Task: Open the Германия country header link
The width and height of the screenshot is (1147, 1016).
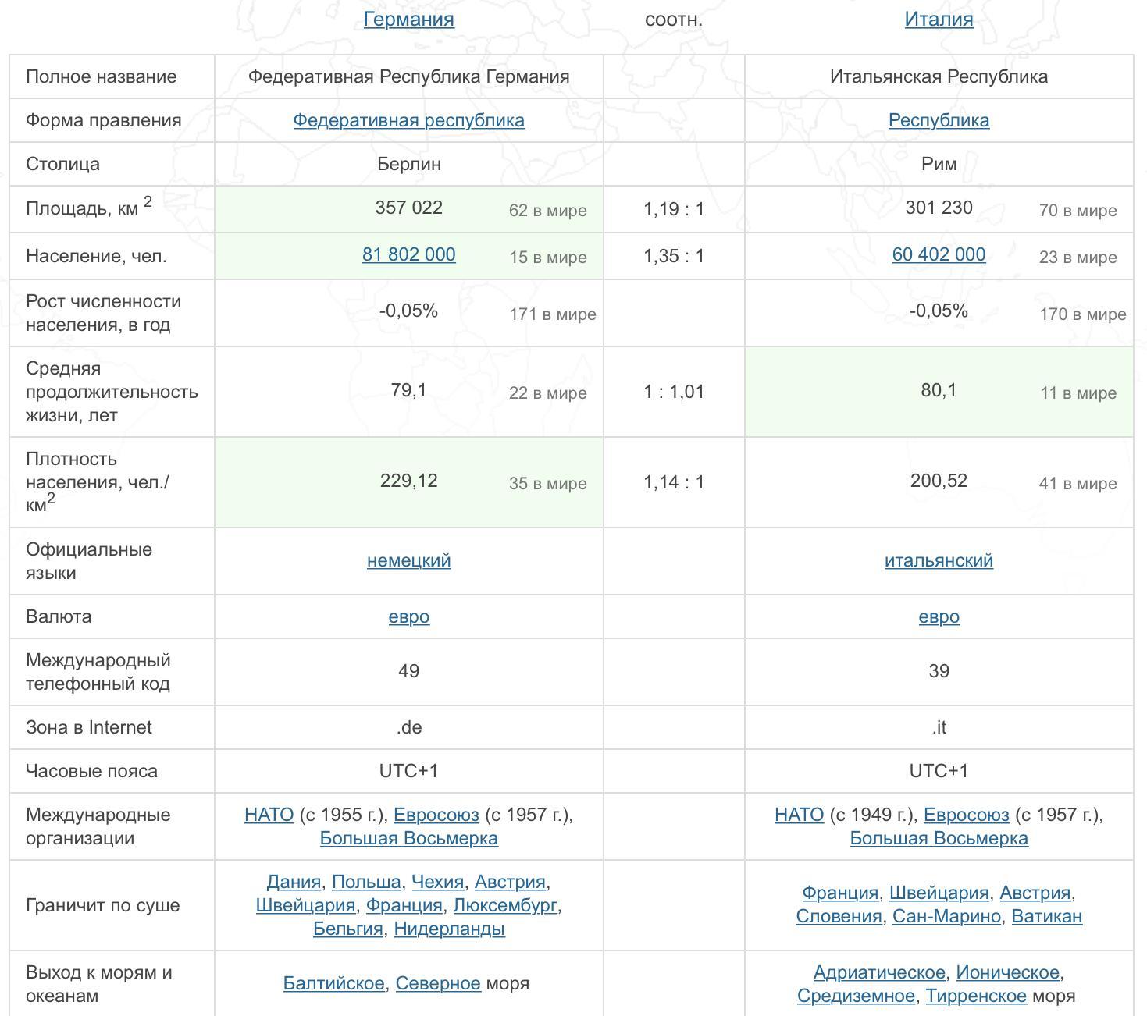Action: pos(408,19)
